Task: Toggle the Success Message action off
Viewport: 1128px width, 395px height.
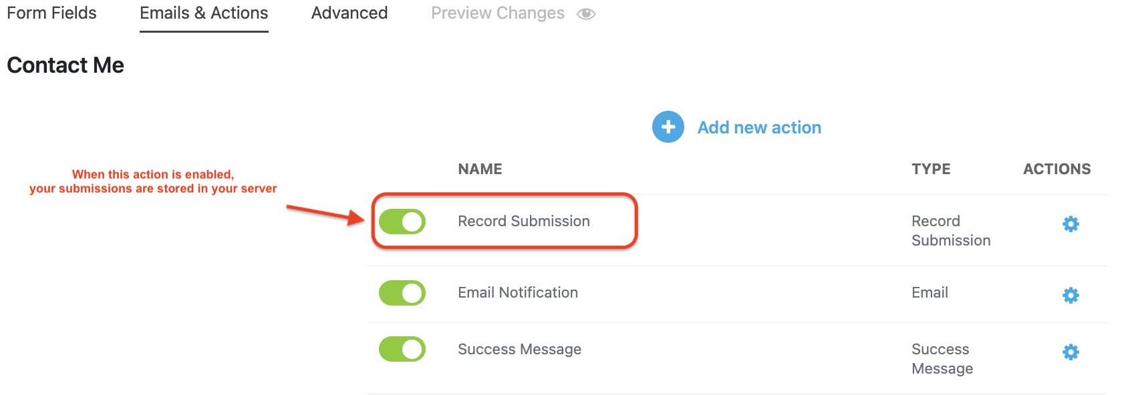Action: click(402, 349)
